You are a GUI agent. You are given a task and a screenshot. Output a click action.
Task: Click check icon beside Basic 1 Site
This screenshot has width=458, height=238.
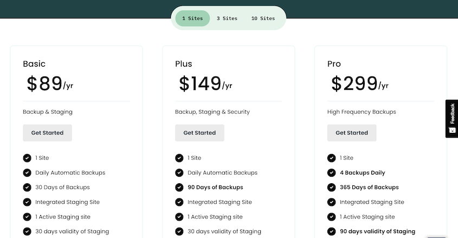(27, 158)
